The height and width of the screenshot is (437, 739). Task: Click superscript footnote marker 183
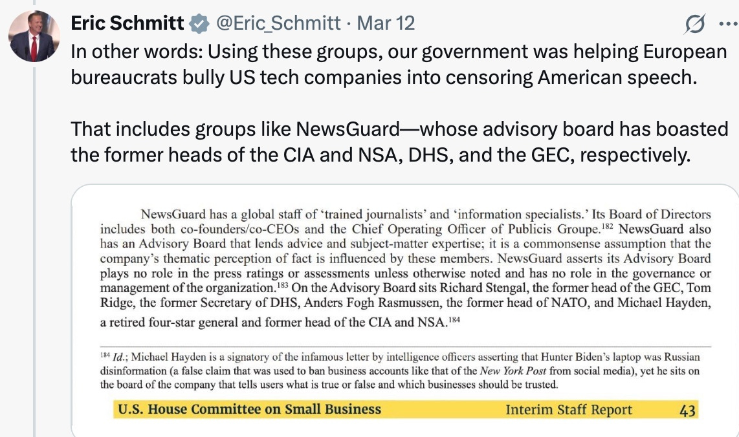[282, 284]
